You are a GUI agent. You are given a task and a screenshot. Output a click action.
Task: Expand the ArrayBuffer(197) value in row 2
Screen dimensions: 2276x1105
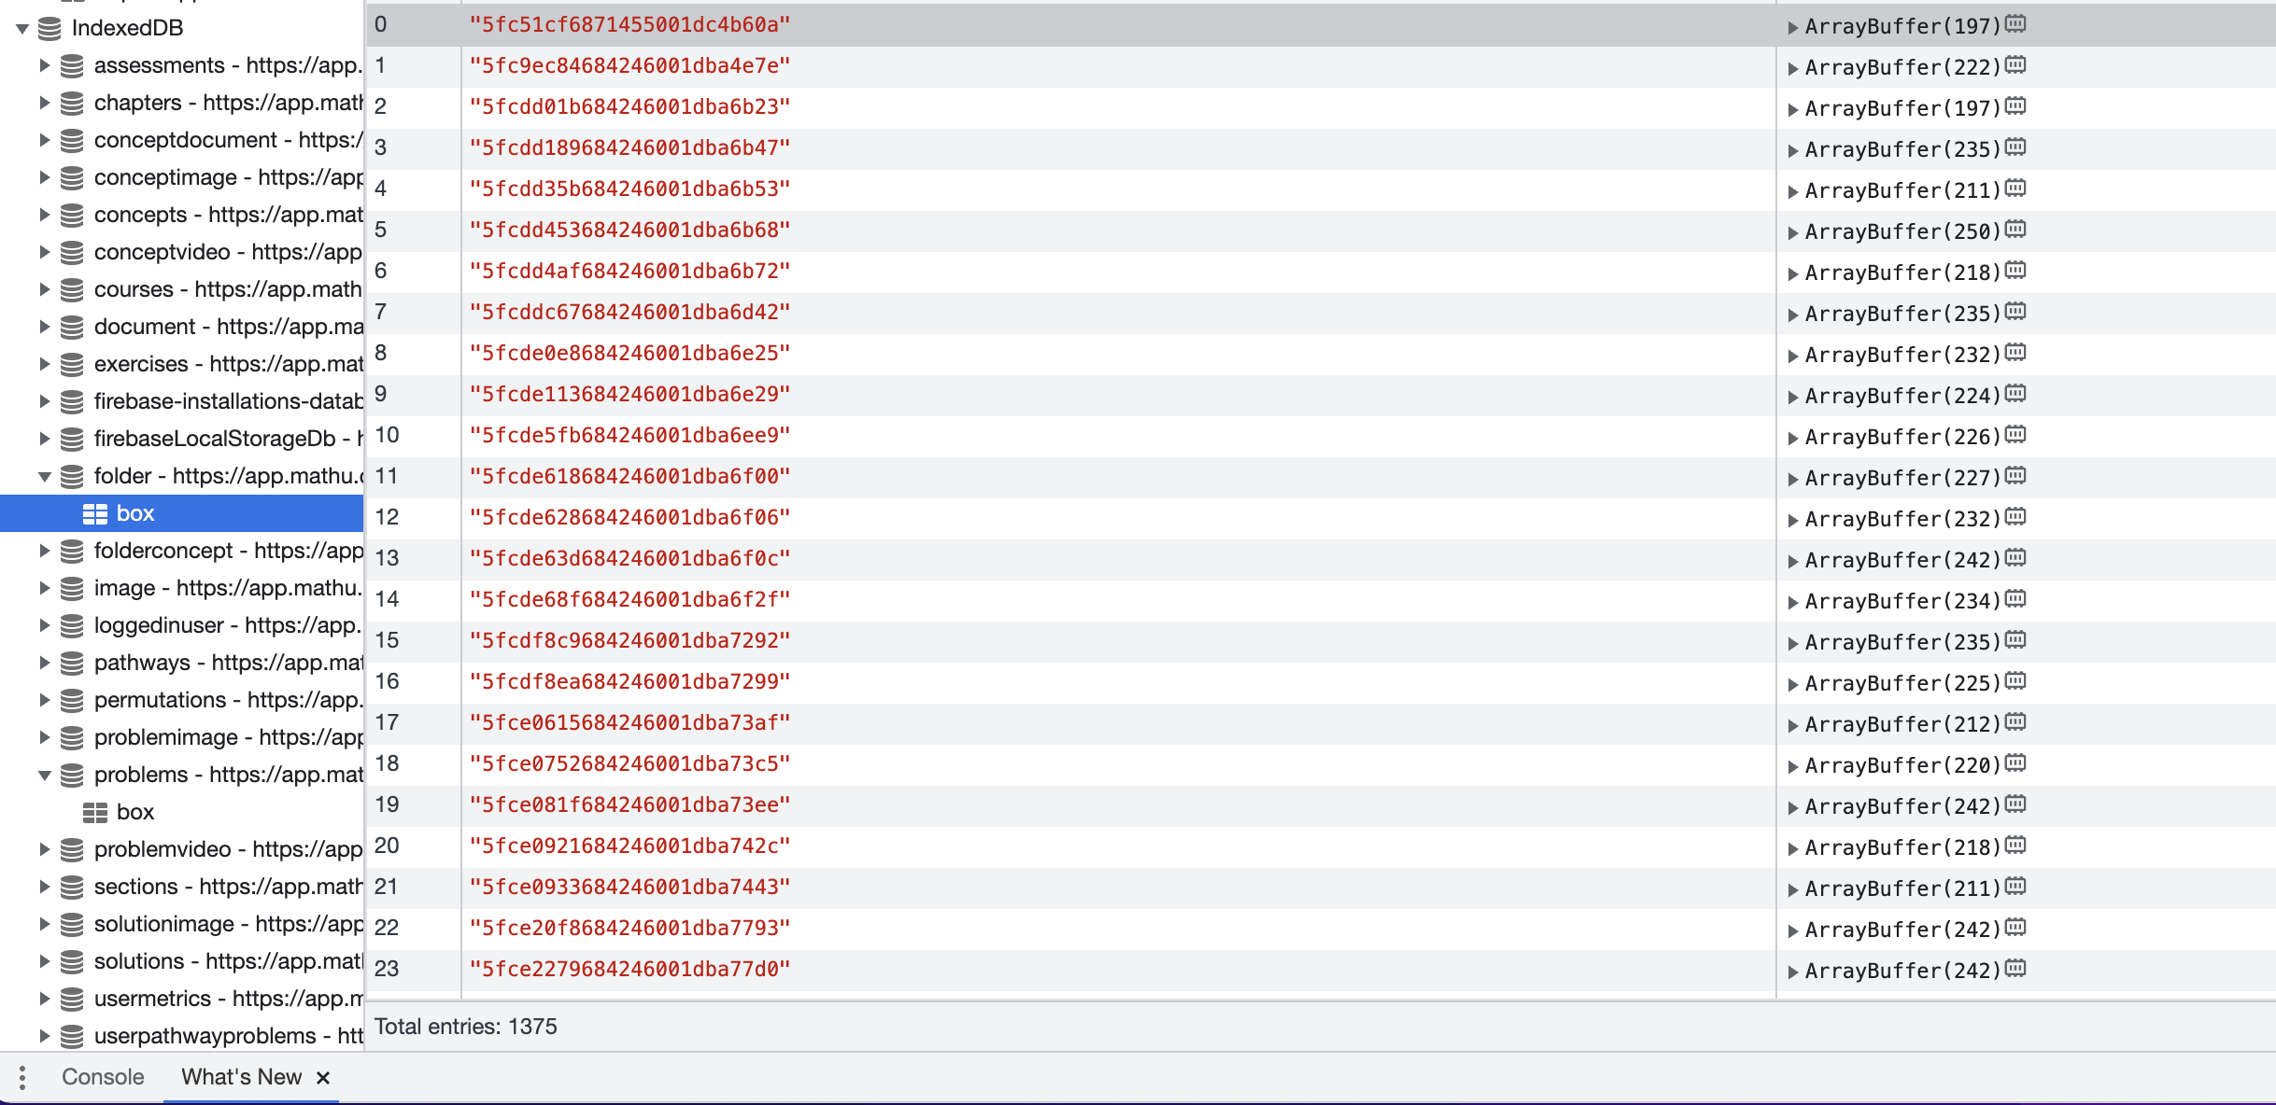1792,110
